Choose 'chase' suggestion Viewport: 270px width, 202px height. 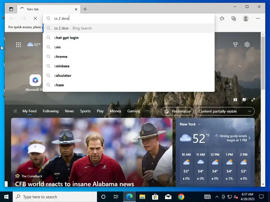(x=129, y=85)
